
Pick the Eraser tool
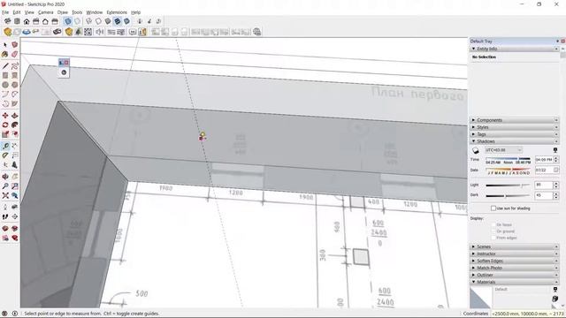(x=14, y=54)
